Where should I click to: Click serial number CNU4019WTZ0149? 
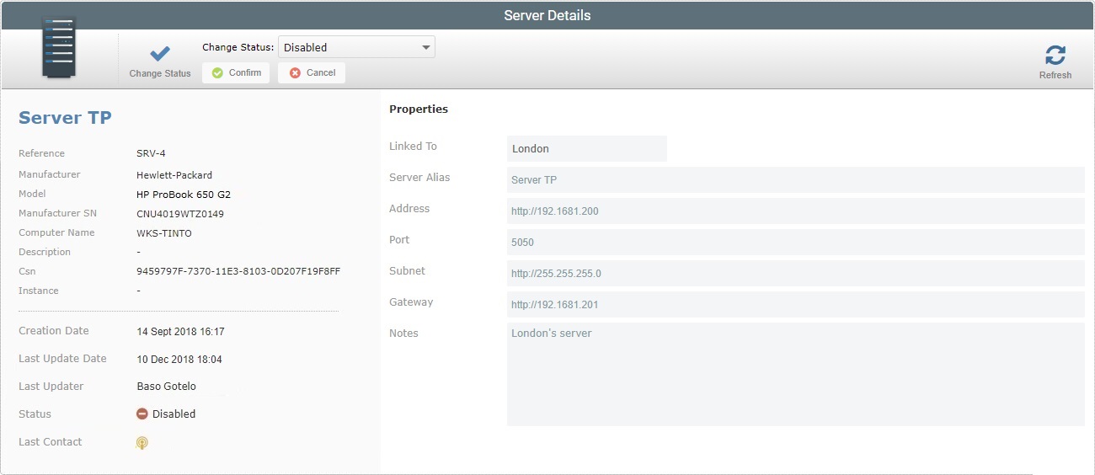point(180,214)
